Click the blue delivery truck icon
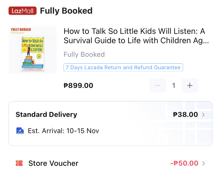Viewport: 221px width, 178px height. (20, 131)
